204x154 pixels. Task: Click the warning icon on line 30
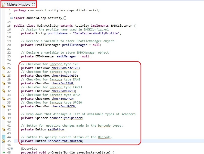coord(4,84)
